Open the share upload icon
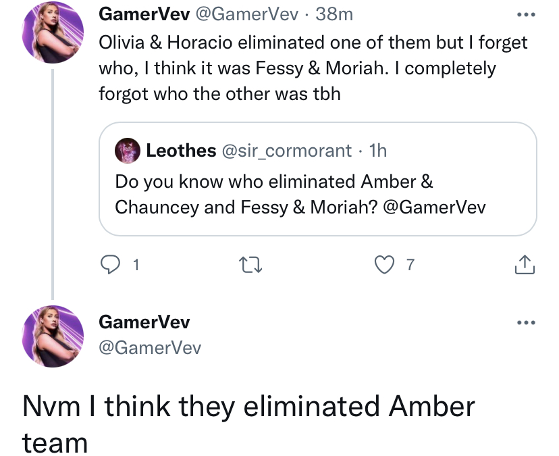The image size is (559, 456). coord(525,264)
